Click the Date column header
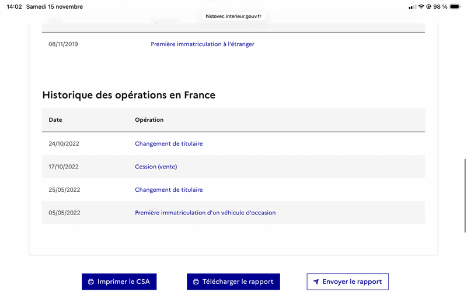Viewport: 467px width, 306px height. click(55, 120)
